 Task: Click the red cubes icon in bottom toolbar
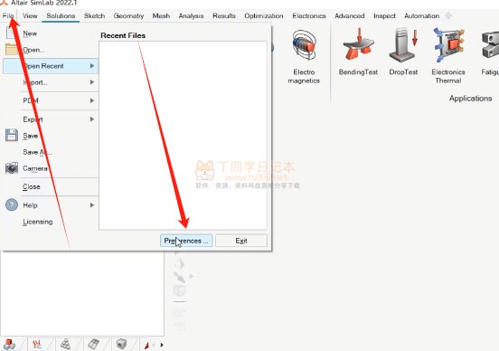tap(9, 345)
